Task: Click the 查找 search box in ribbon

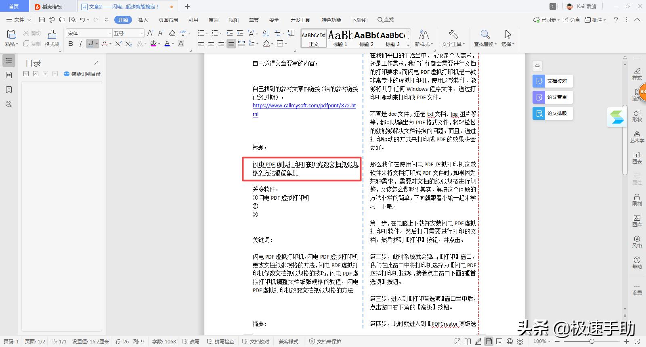Action: [386, 20]
